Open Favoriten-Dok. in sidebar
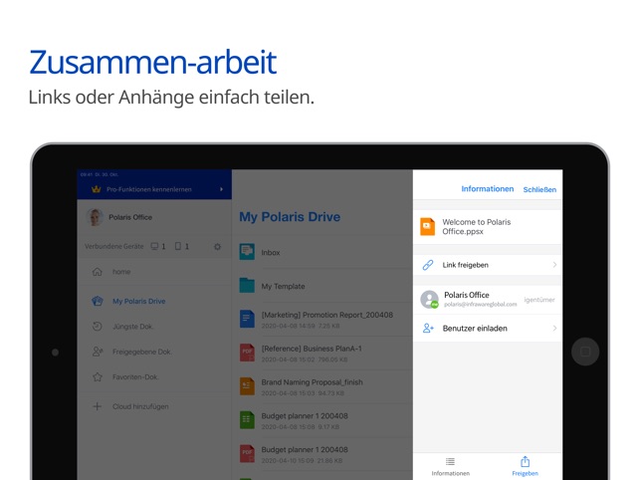 point(154,377)
